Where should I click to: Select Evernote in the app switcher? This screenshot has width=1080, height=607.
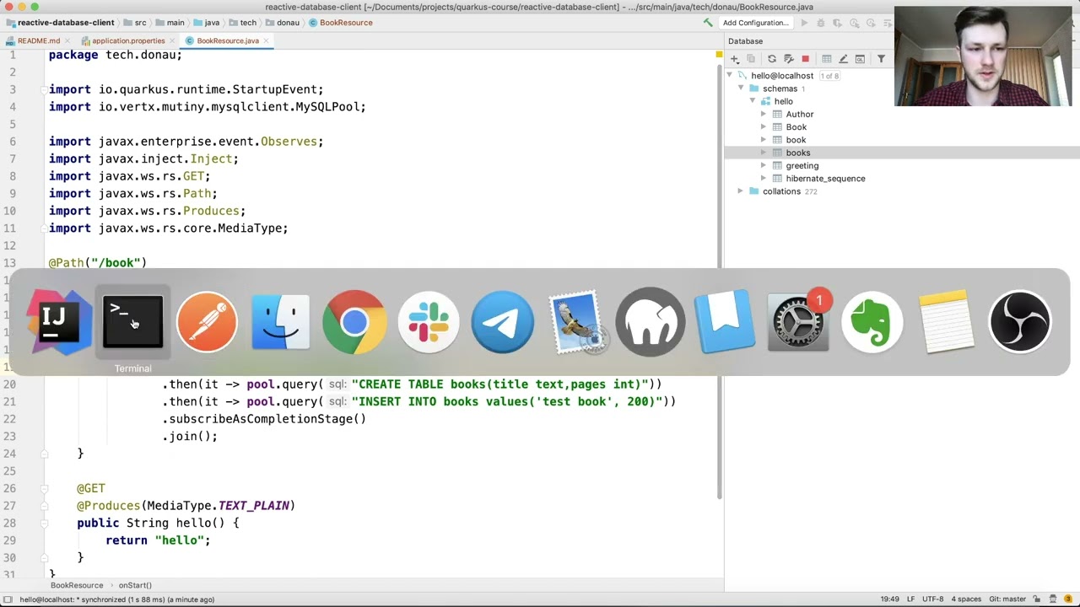click(x=872, y=321)
